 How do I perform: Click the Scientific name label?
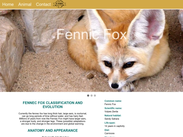113,108
